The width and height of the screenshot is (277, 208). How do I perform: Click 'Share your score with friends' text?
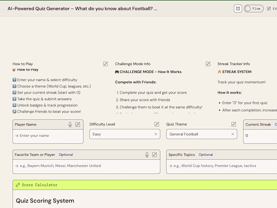[145, 100]
